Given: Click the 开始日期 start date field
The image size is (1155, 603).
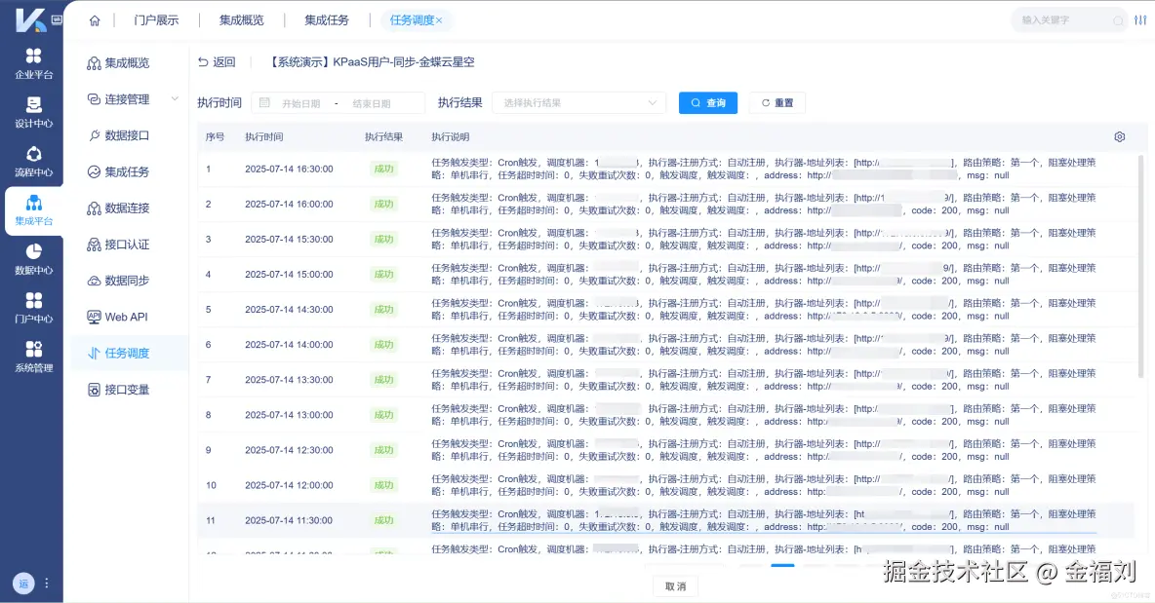Looking at the screenshot, I should point(301,103).
